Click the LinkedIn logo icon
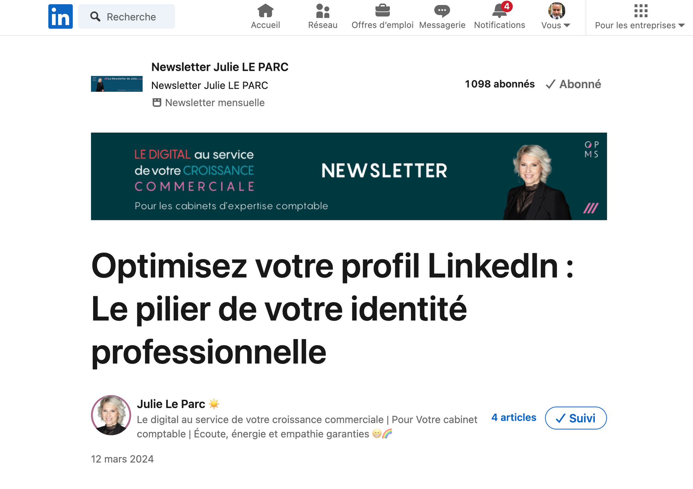693x489 pixels. point(60,17)
